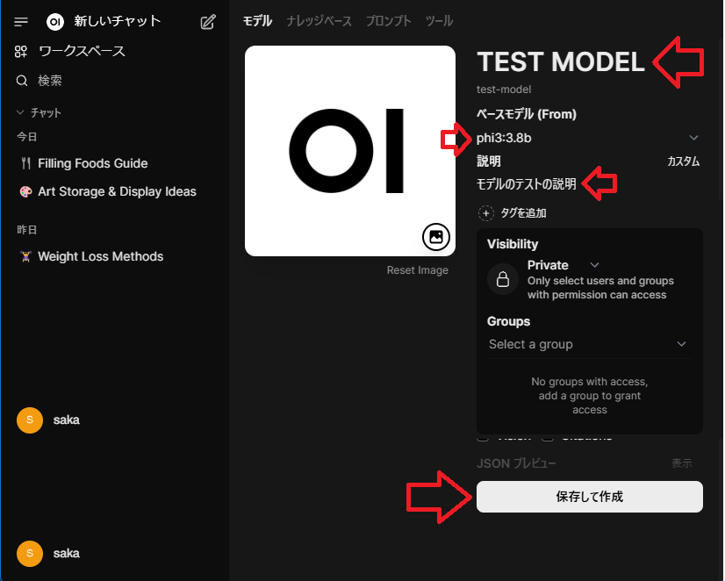The width and height of the screenshot is (725, 581).
Task: Click the upper saka avatar circle
Action: click(30, 420)
